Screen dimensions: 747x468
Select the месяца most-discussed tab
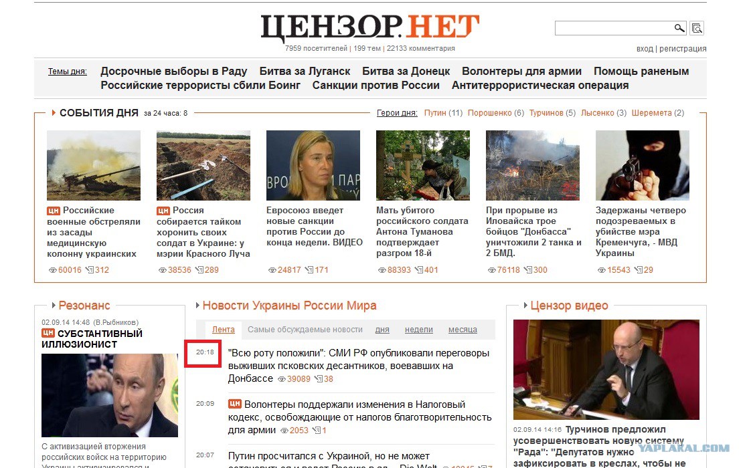click(x=463, y=329)
